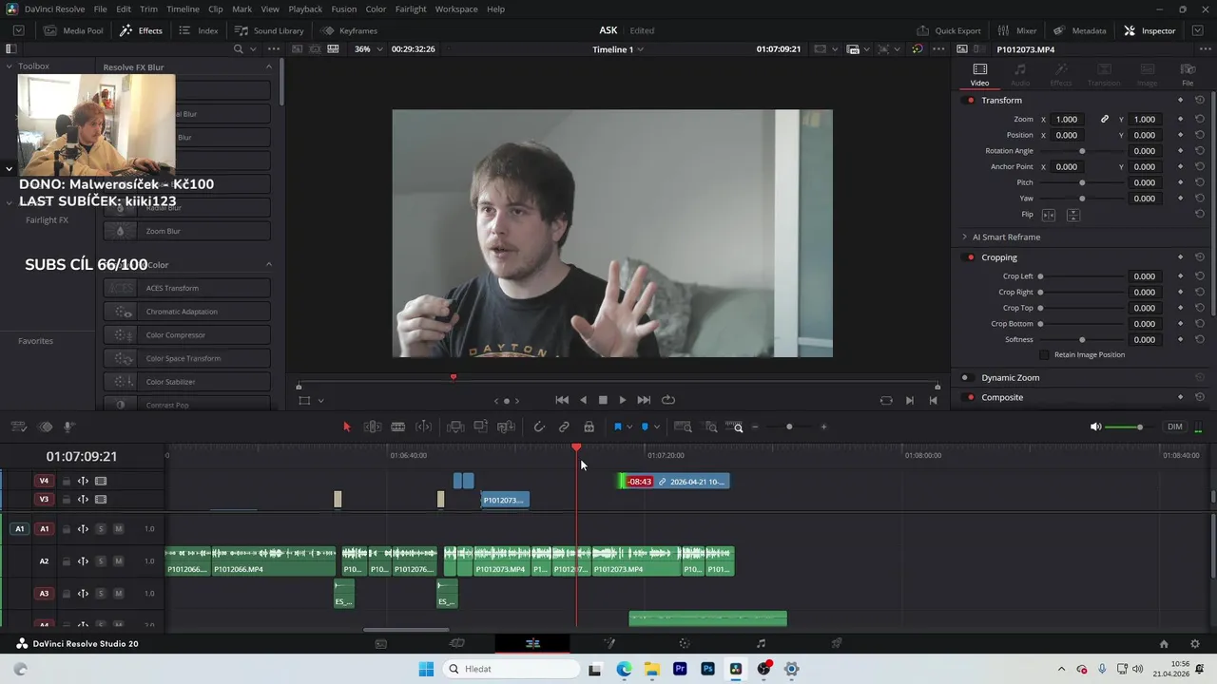Solo audio track A3

(x=101, y=593)
